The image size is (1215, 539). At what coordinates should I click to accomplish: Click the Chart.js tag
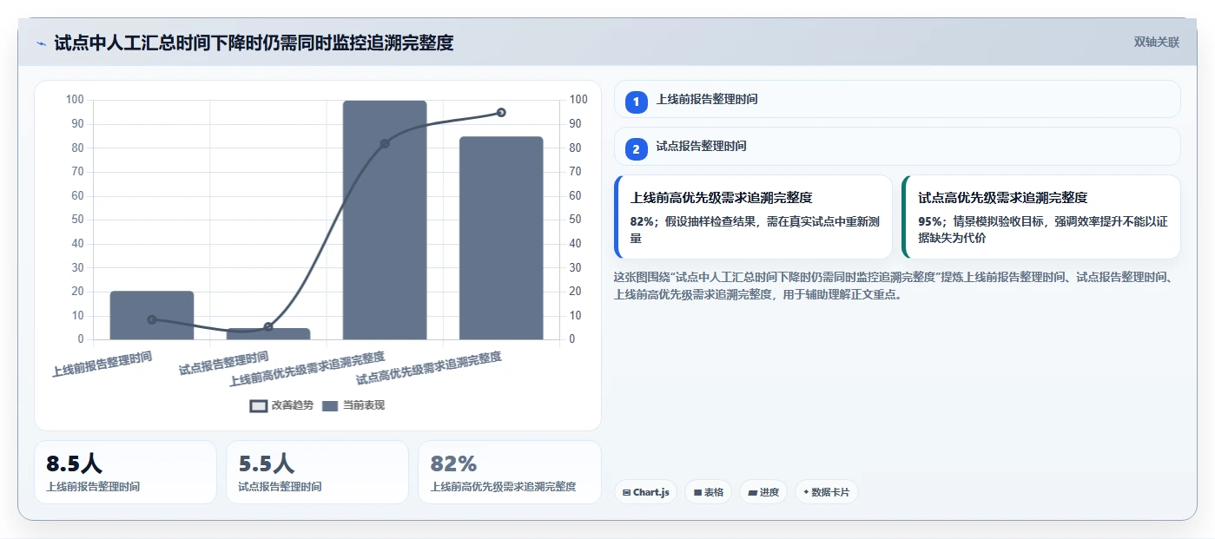[645, 492]
